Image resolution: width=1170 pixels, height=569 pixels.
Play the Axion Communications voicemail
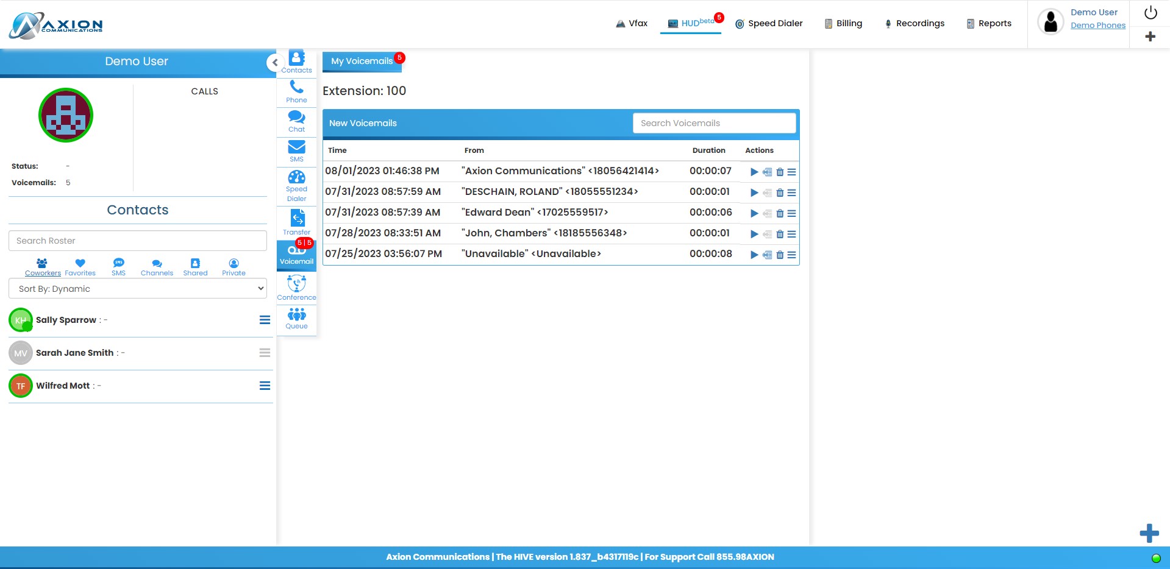click(x=754, y=172)
